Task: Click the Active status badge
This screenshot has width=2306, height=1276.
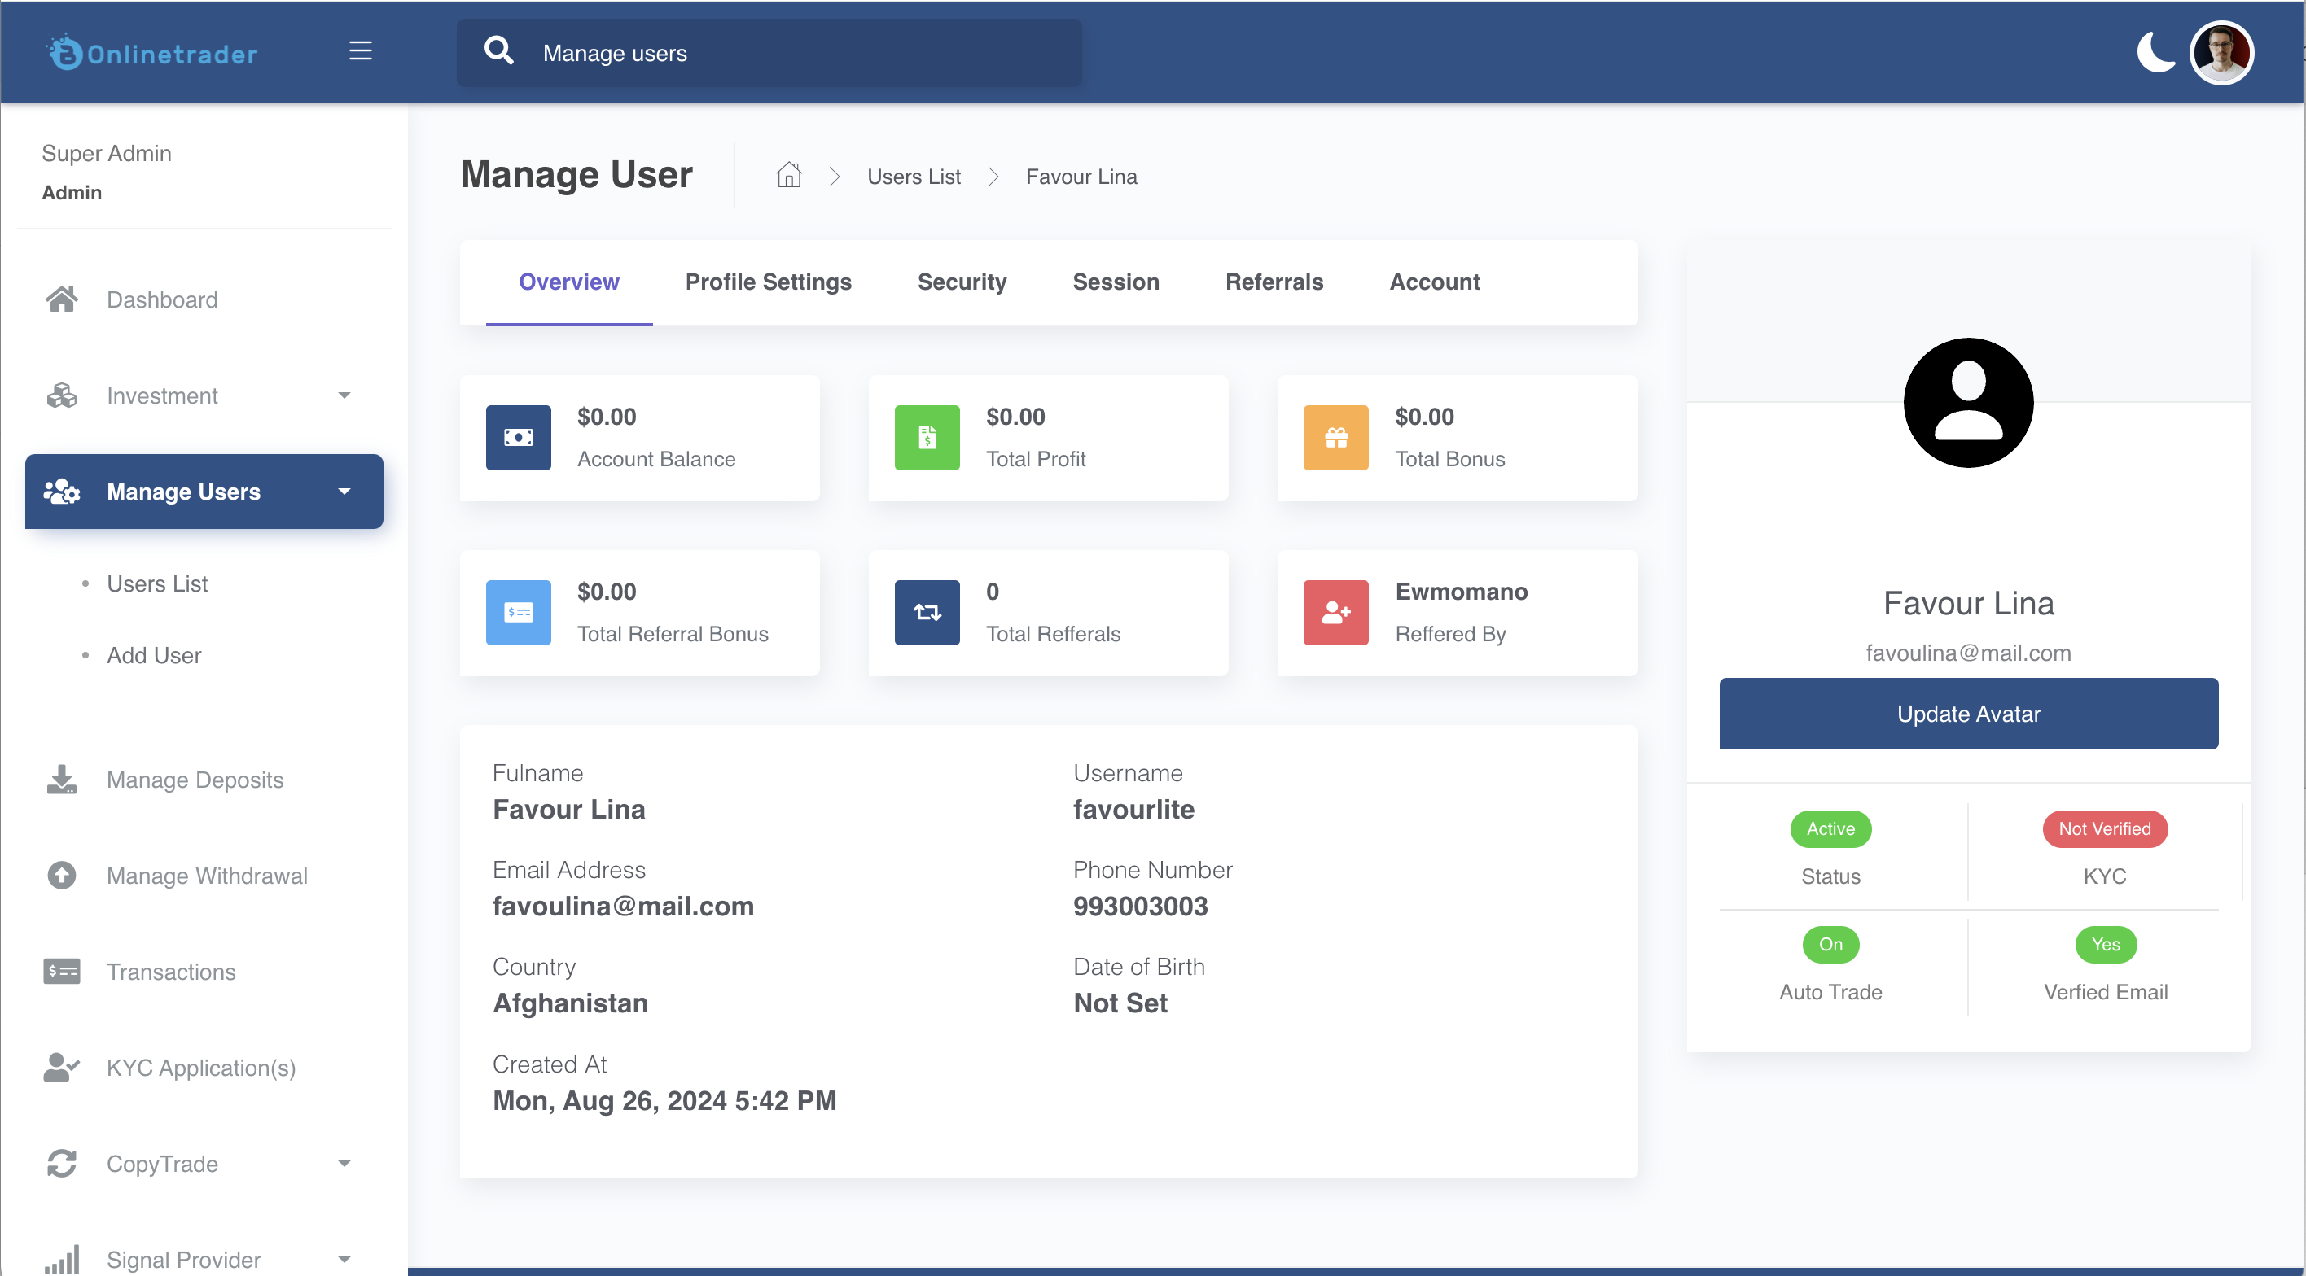Action: (x=1830, y=828)
